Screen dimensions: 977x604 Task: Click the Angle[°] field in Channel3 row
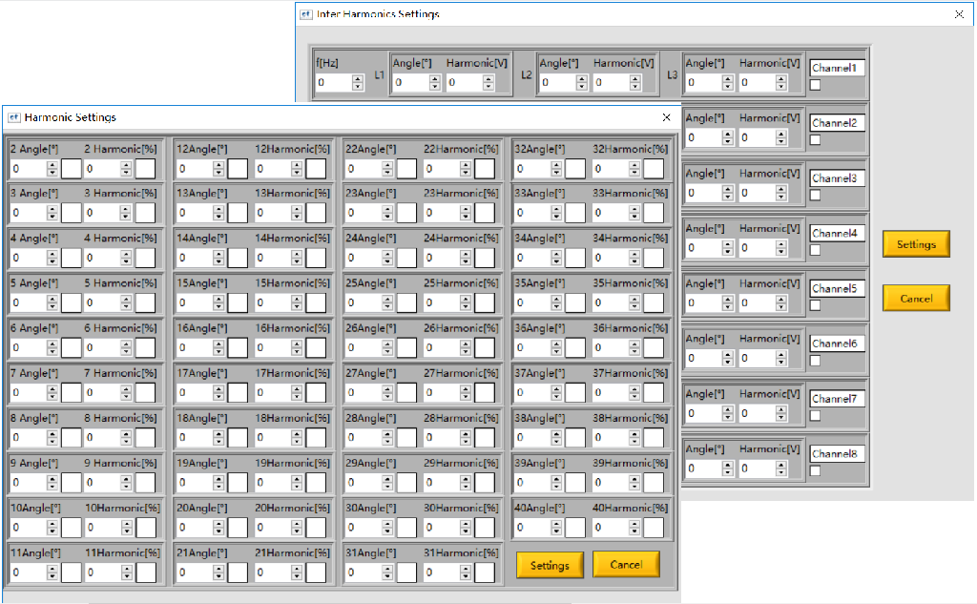coord(703,193)
